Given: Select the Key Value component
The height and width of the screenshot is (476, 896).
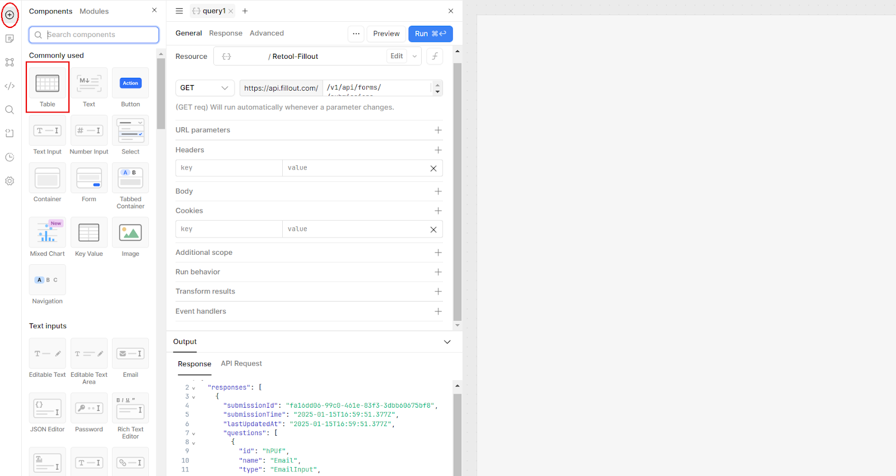Looking at the screenshot, I should pyautogui.click(x=89, y=237).
